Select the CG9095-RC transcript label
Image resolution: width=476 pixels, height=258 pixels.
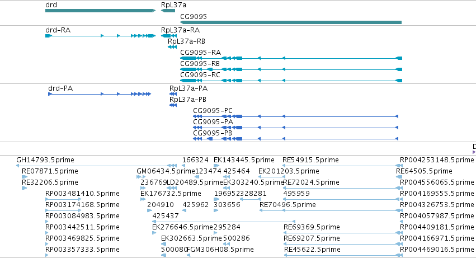pos(200,75)
